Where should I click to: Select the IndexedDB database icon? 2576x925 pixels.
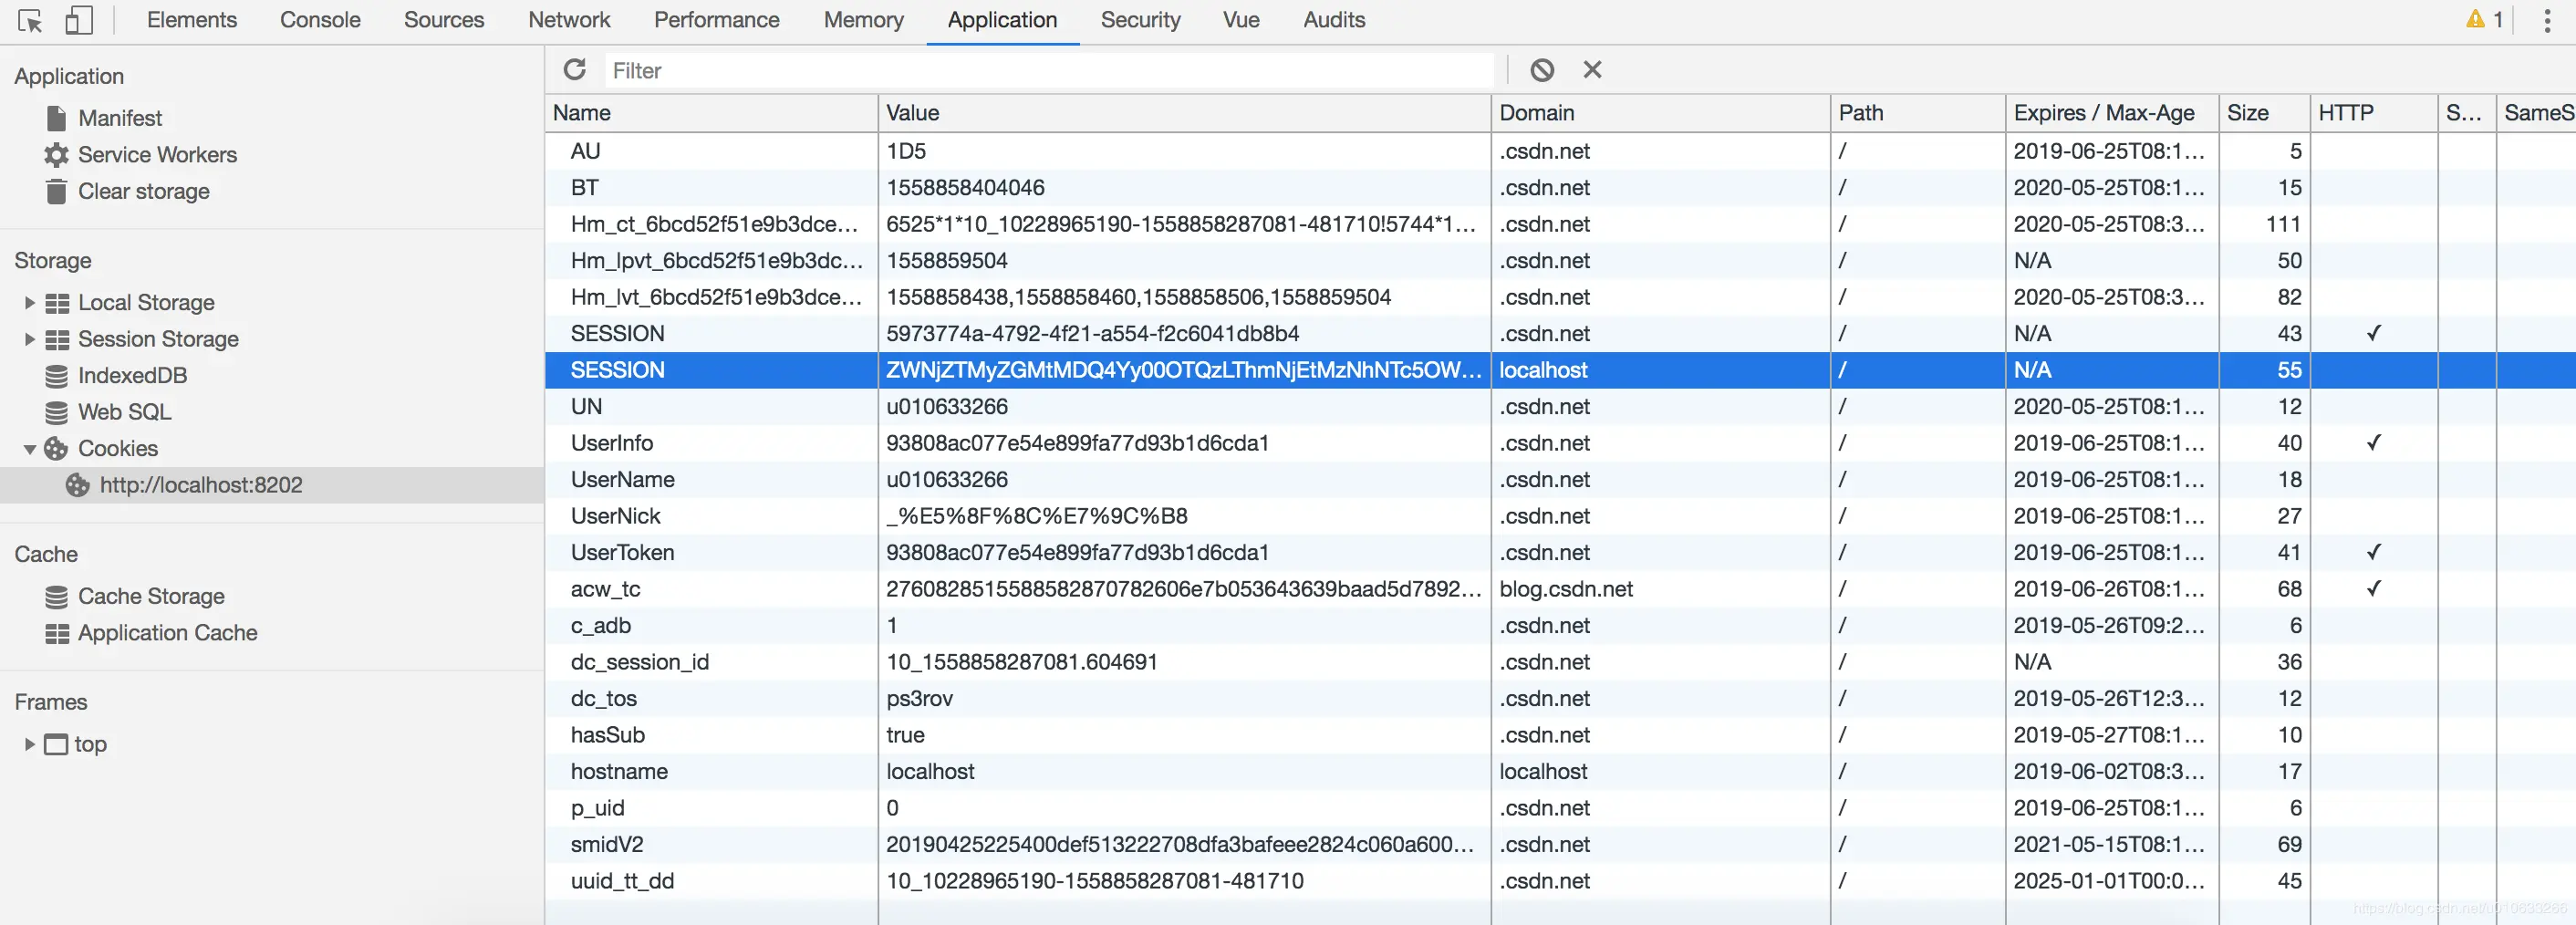pos(57,376)
